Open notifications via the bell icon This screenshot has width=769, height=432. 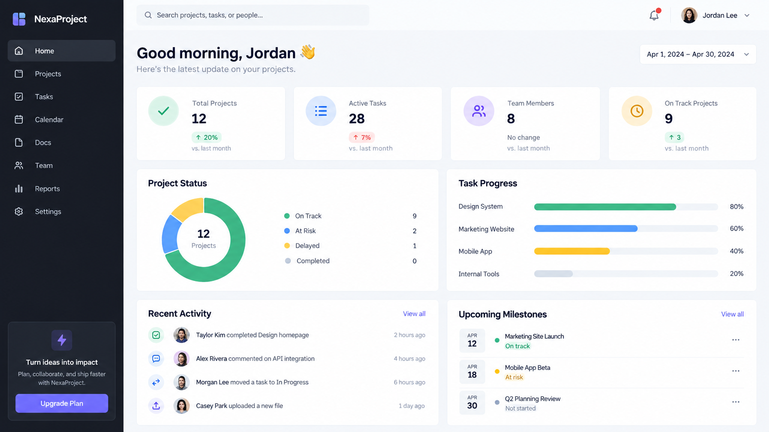tap(654, 15)
